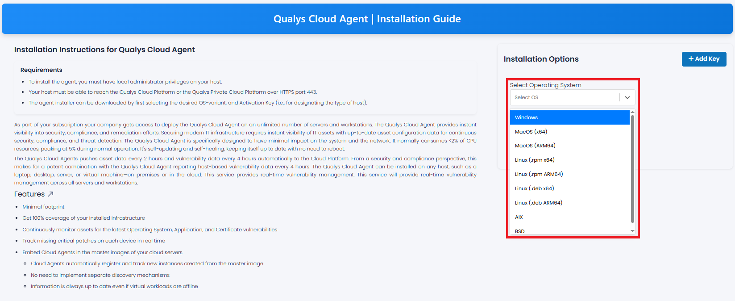Click the paragraph starting As part of your subscription

(x=245, y=137)
